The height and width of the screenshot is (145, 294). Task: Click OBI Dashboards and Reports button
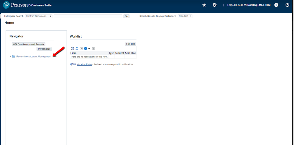click(x=29, y=44)
